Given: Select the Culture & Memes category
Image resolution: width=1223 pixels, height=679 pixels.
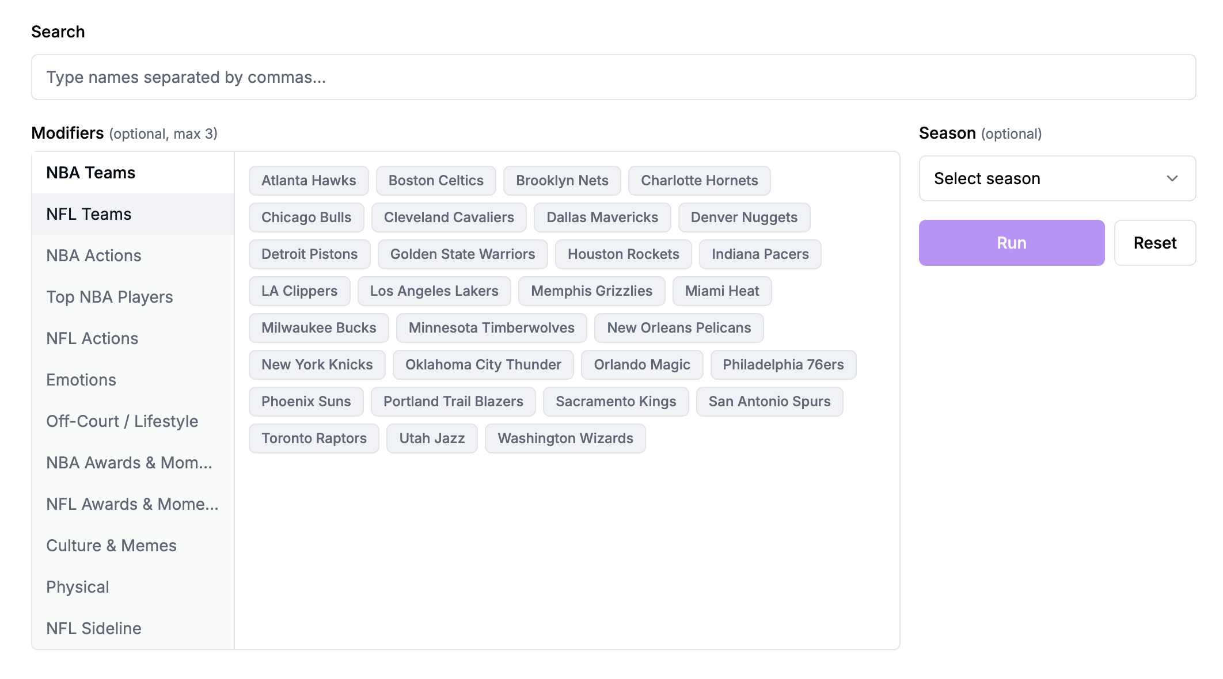Looking at the screenshot, I should coord(133,546).
